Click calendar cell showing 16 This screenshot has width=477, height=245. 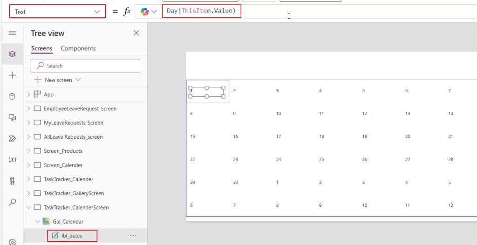click(235, 136)
